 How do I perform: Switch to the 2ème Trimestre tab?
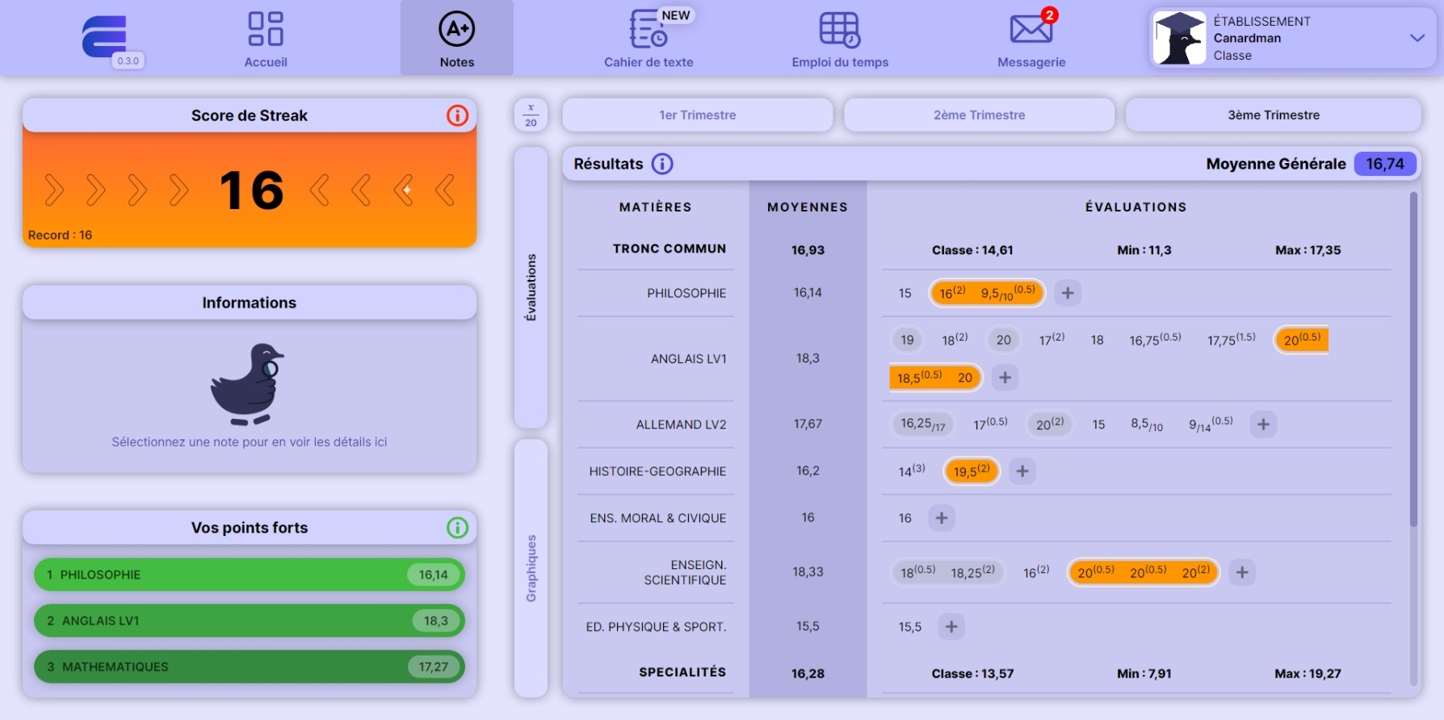(x=979, y=115)
